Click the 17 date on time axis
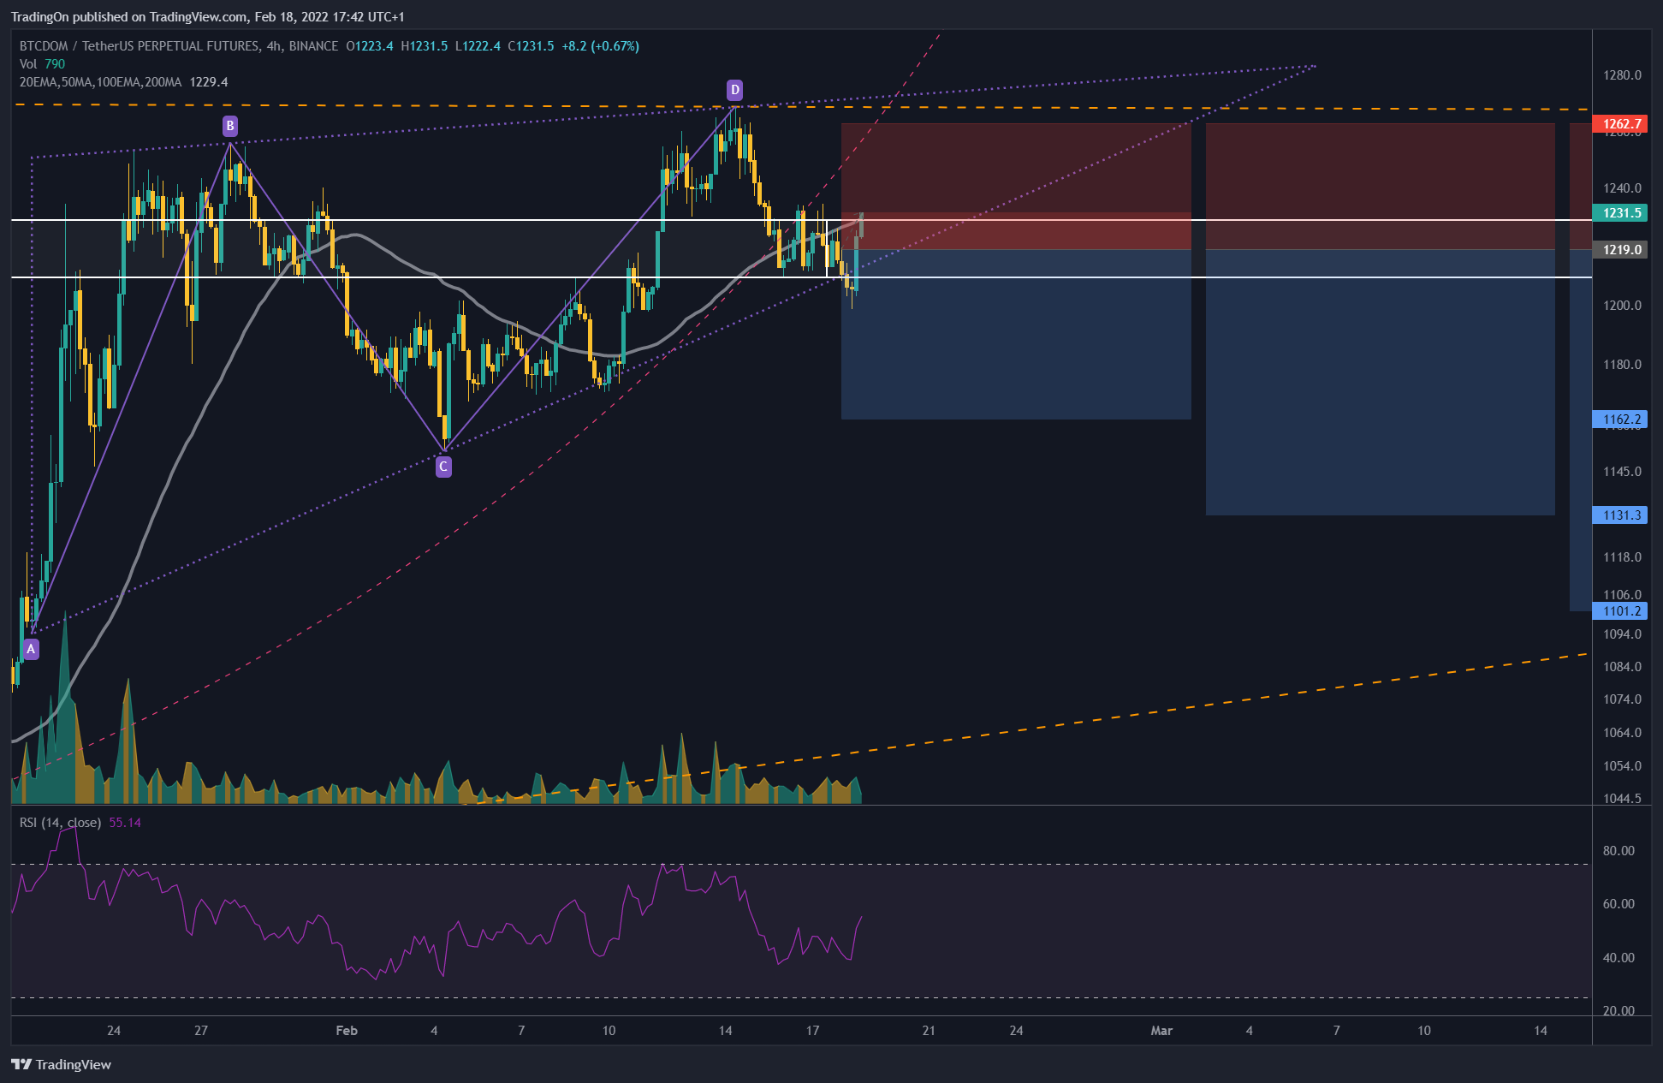The image size is (1663, 1083). point(812,1031)
